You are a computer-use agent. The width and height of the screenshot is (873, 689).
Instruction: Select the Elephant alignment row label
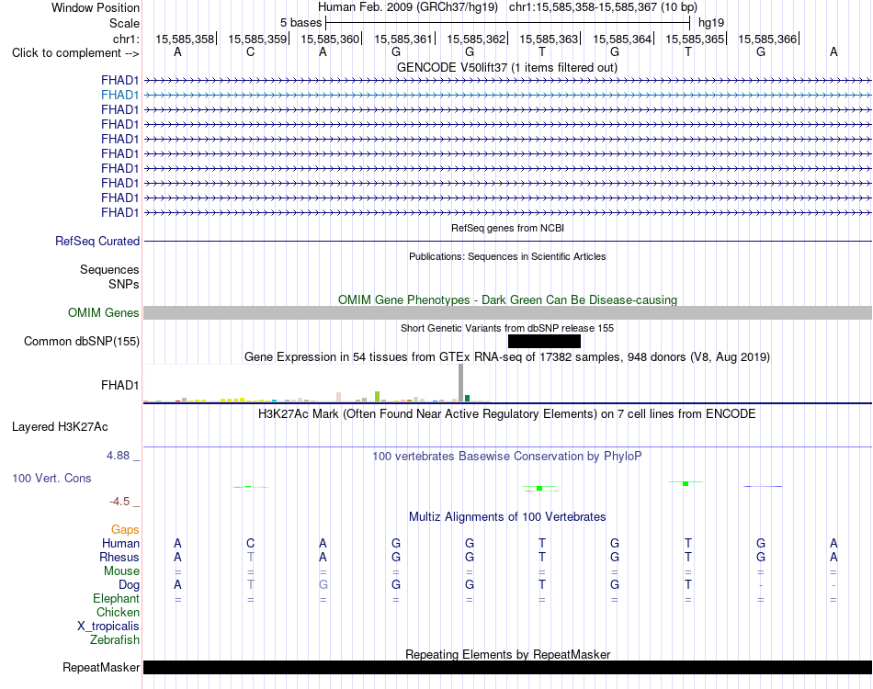[x=117, y=598]
